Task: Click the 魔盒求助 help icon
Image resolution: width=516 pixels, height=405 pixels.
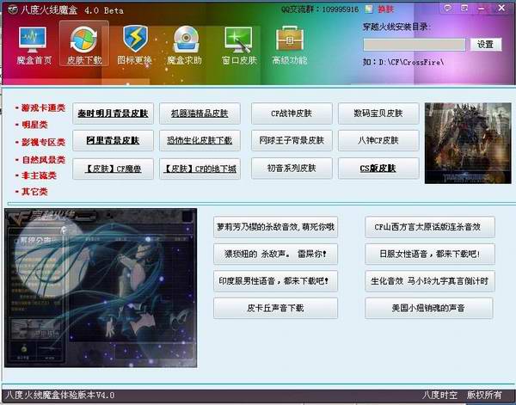Action: click(x=184, y=46)
